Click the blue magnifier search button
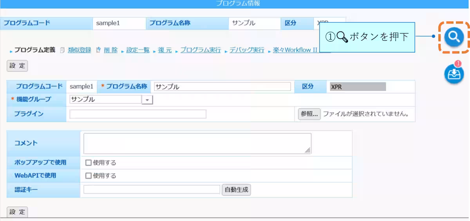 [x=454, y=37]
